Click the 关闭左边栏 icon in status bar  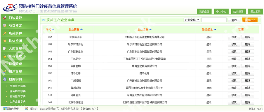tap(5, 109)
